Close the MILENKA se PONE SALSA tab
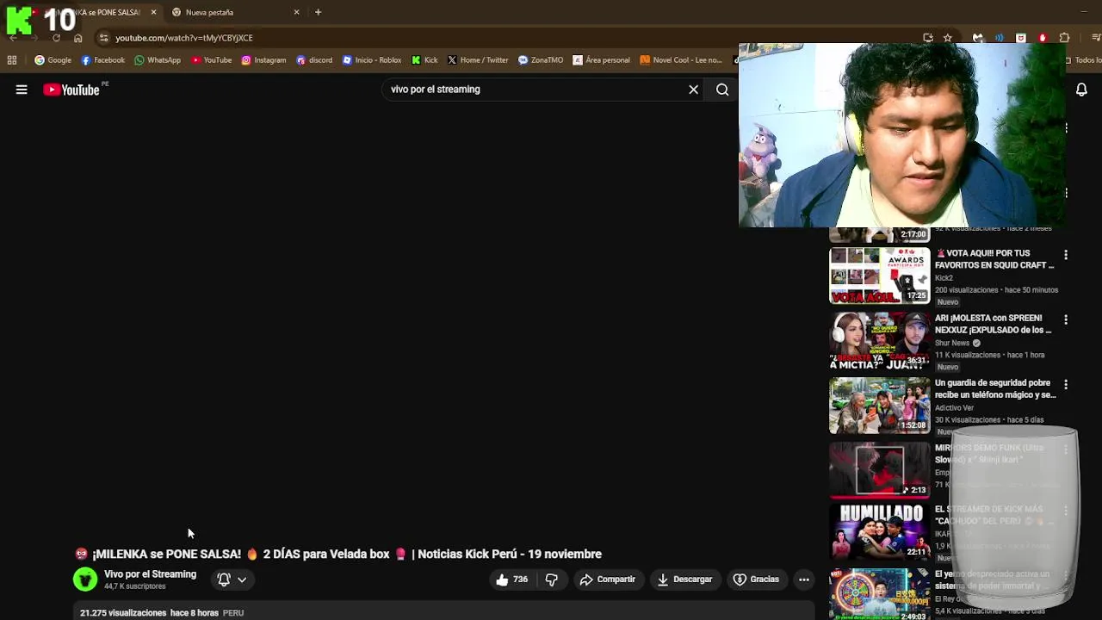Image resolution: width=1102 pixels, height=620 pixels. click(x=153, y=12)
